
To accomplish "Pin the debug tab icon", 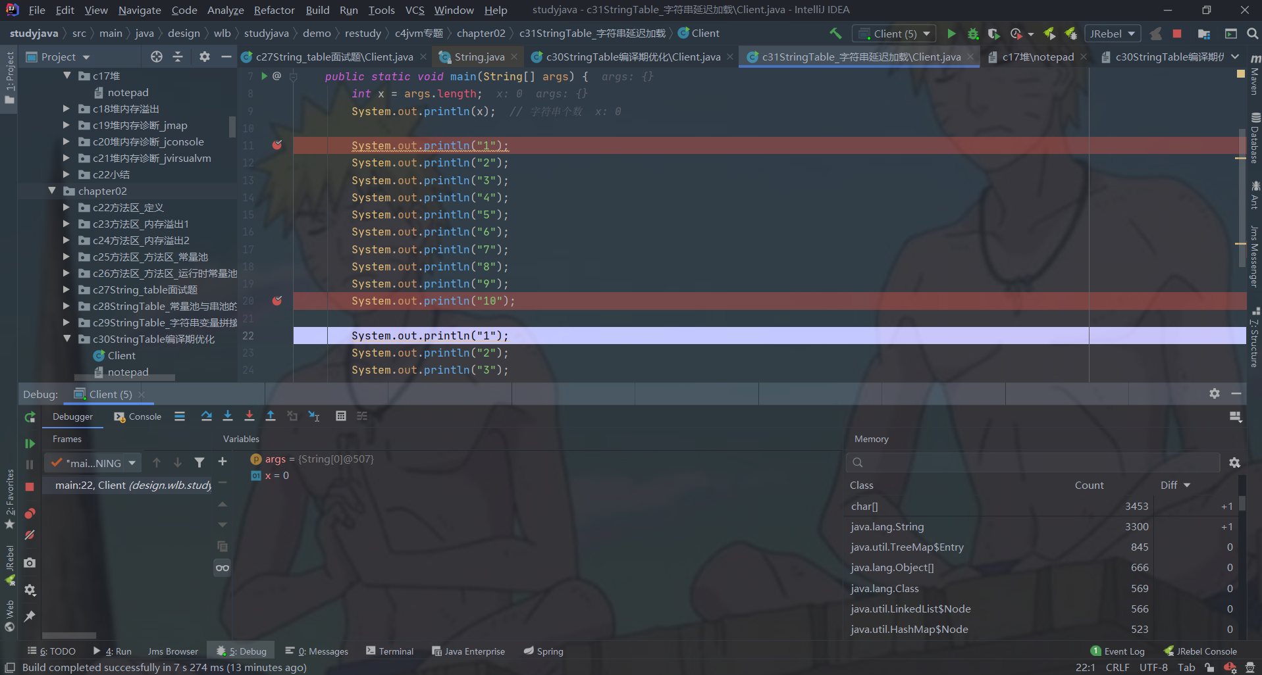I will coord(30,616).
